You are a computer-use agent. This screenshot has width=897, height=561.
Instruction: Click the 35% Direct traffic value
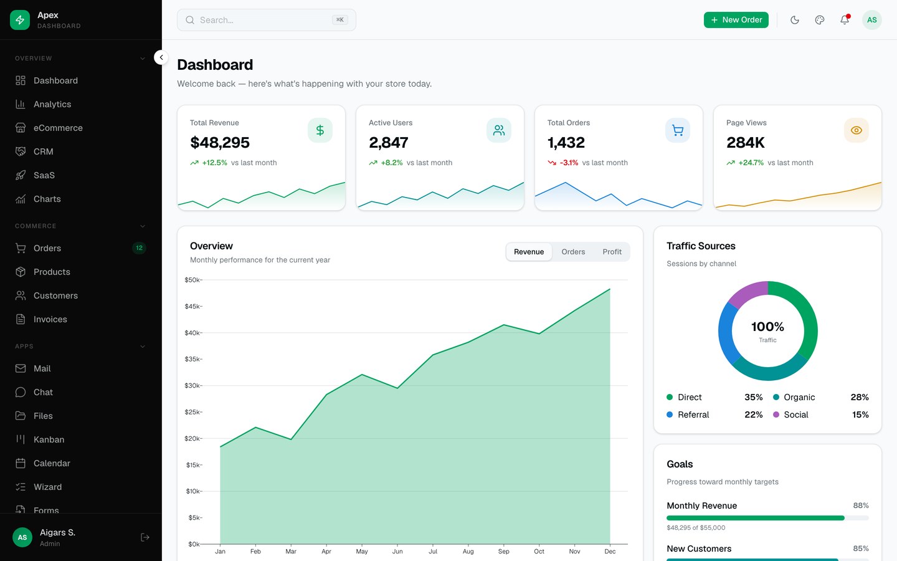tap(754, 397)
